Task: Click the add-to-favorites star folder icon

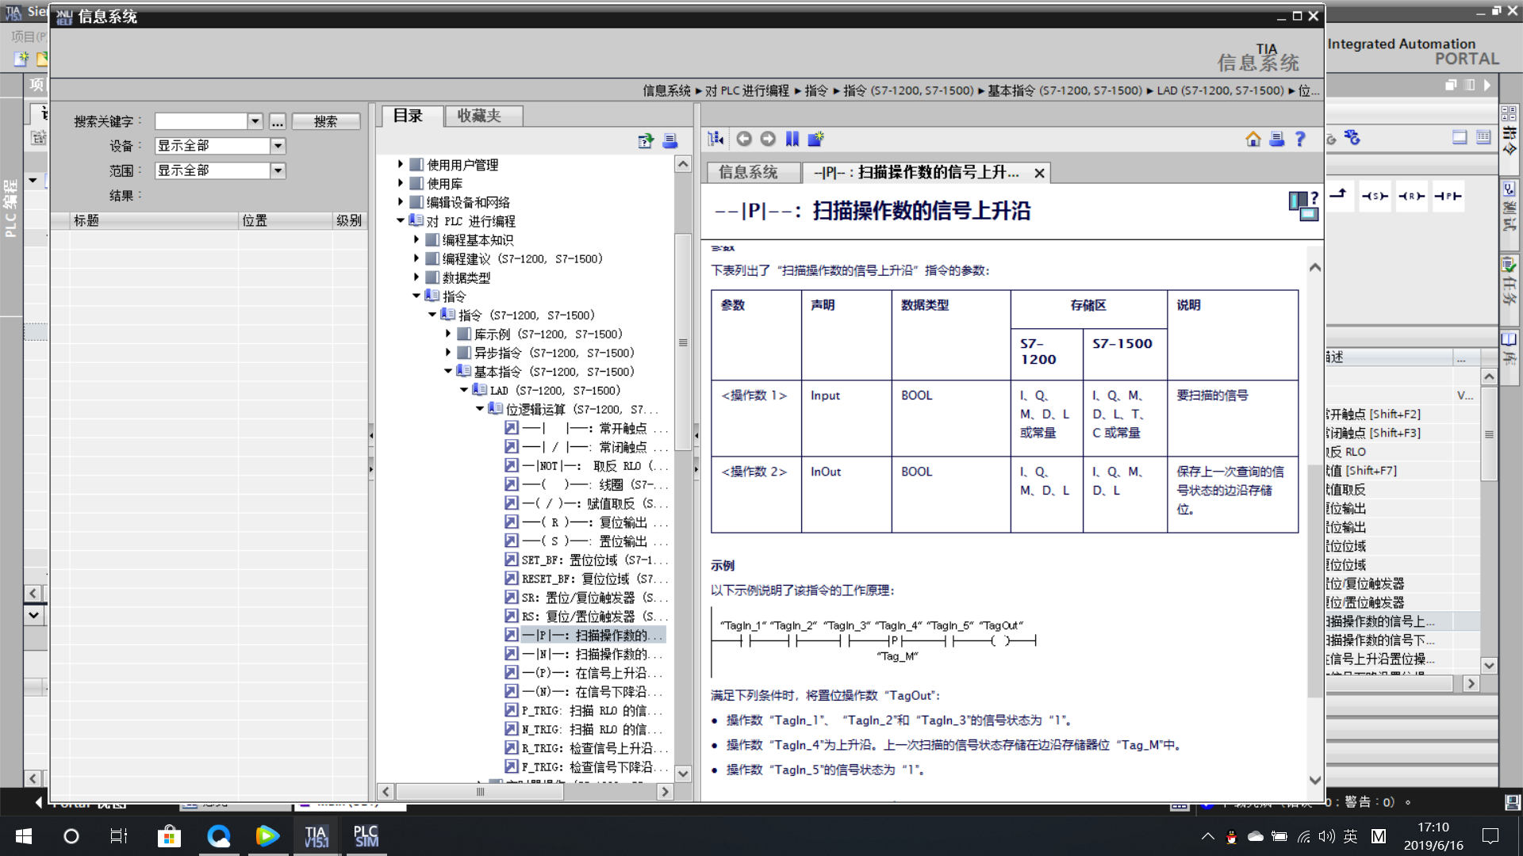Action: click(x=815, y=139)
